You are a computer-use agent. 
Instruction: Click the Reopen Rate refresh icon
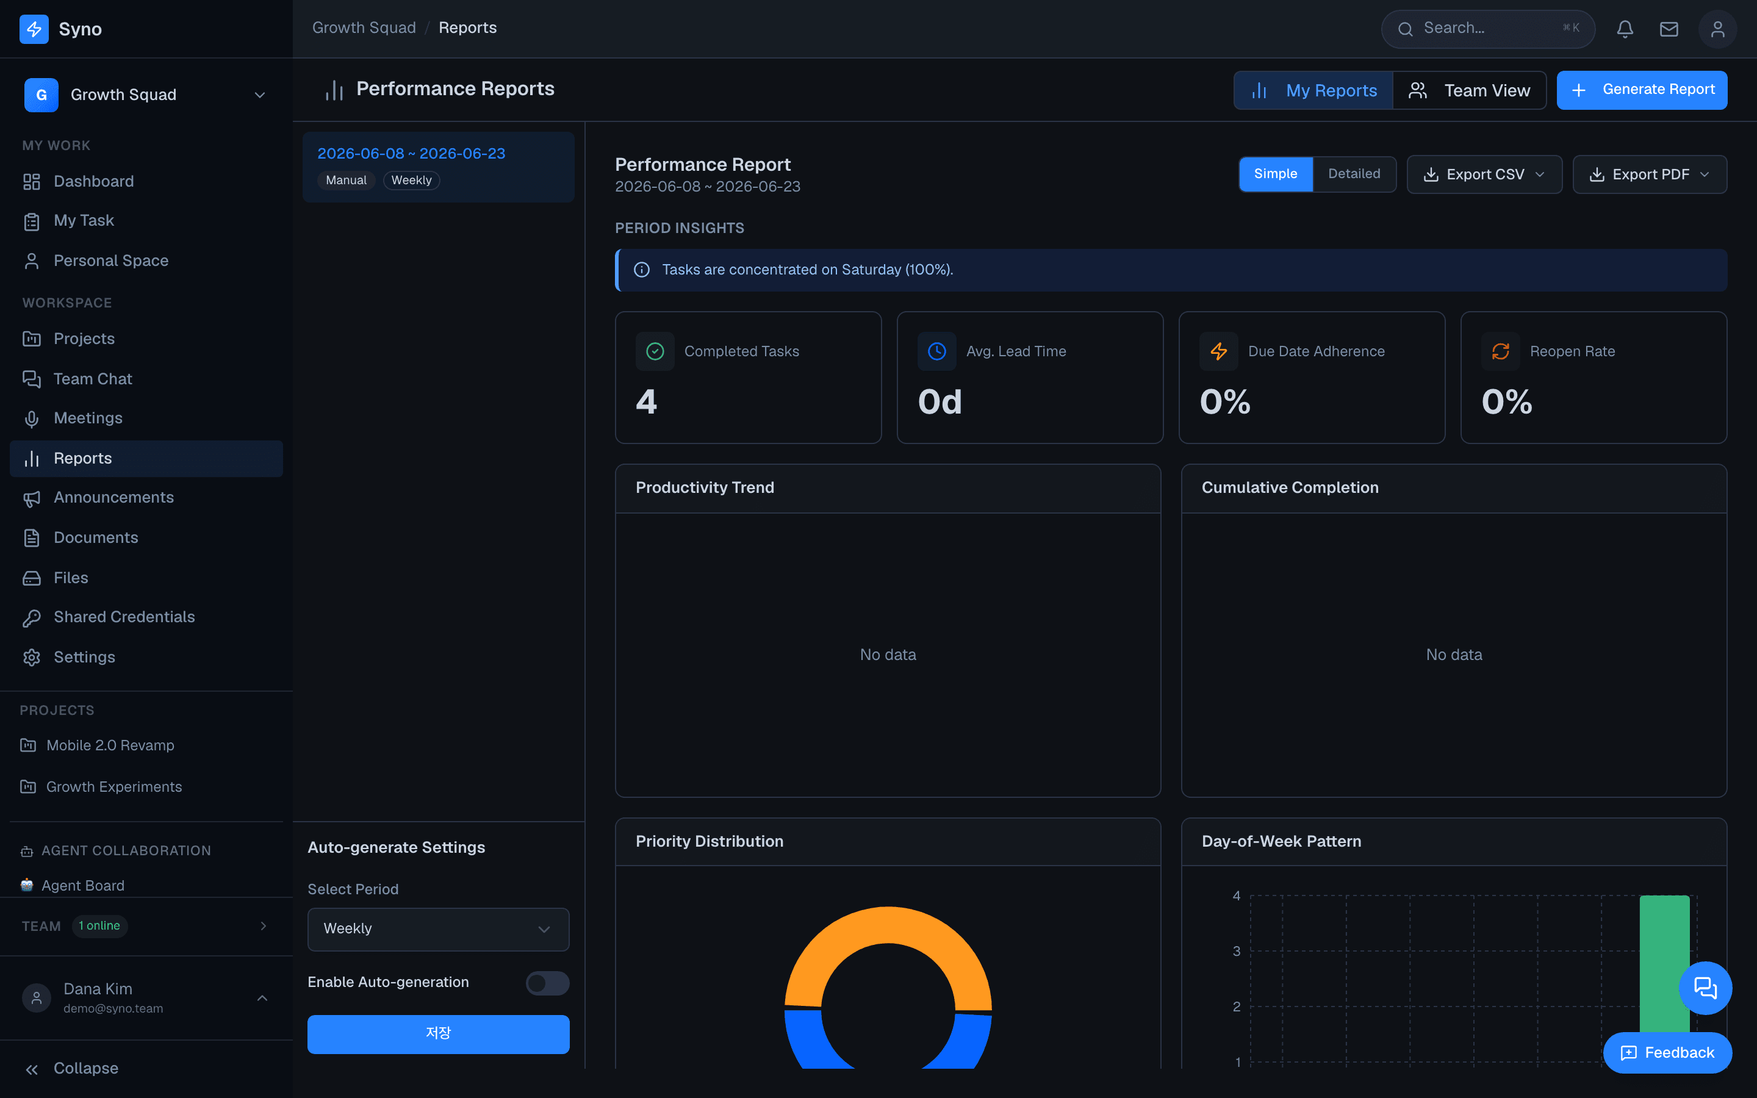(1500, 351)
